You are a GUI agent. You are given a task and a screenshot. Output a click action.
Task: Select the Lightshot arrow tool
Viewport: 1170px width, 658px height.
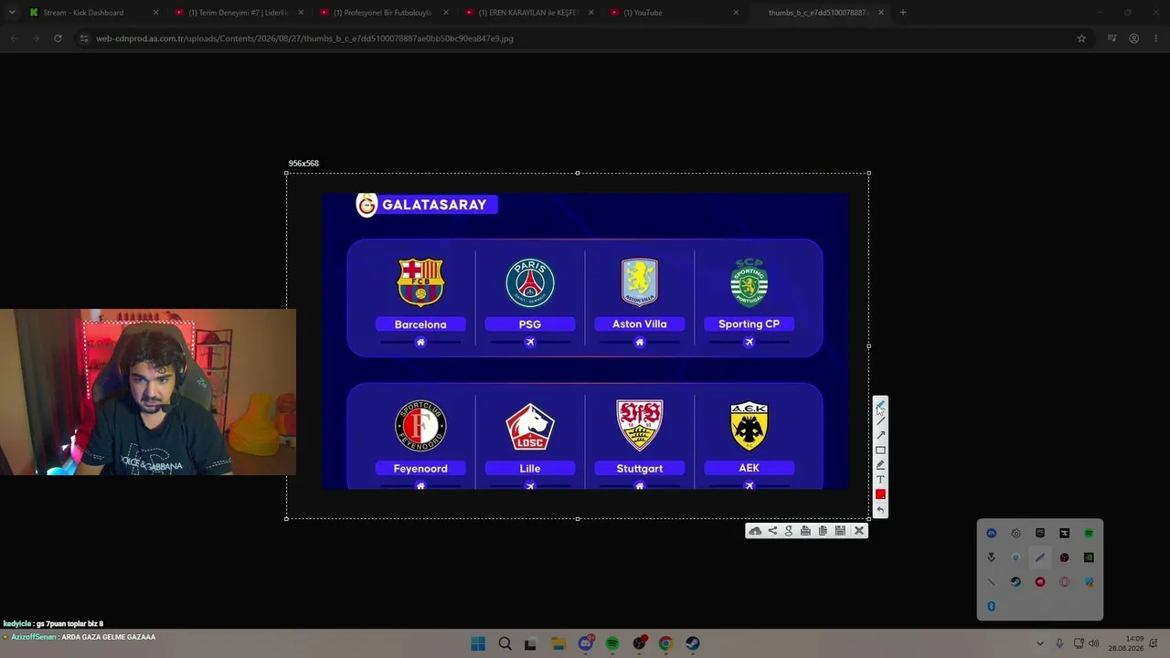coord(880,435)
